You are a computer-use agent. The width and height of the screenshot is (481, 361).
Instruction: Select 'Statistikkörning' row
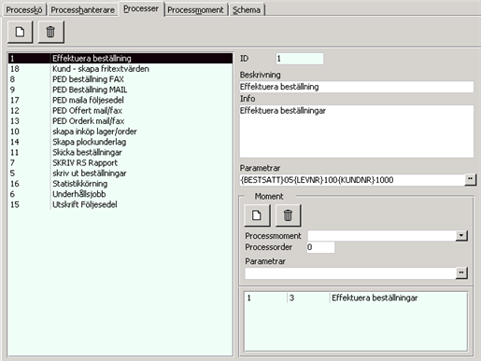pyautogui.click(x=120, y=184)
